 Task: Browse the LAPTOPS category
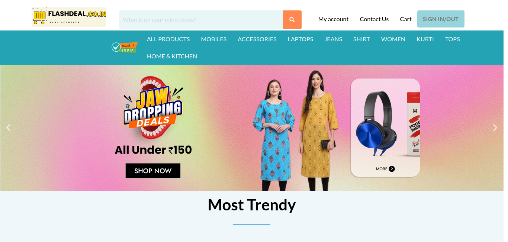click(300, 39)
